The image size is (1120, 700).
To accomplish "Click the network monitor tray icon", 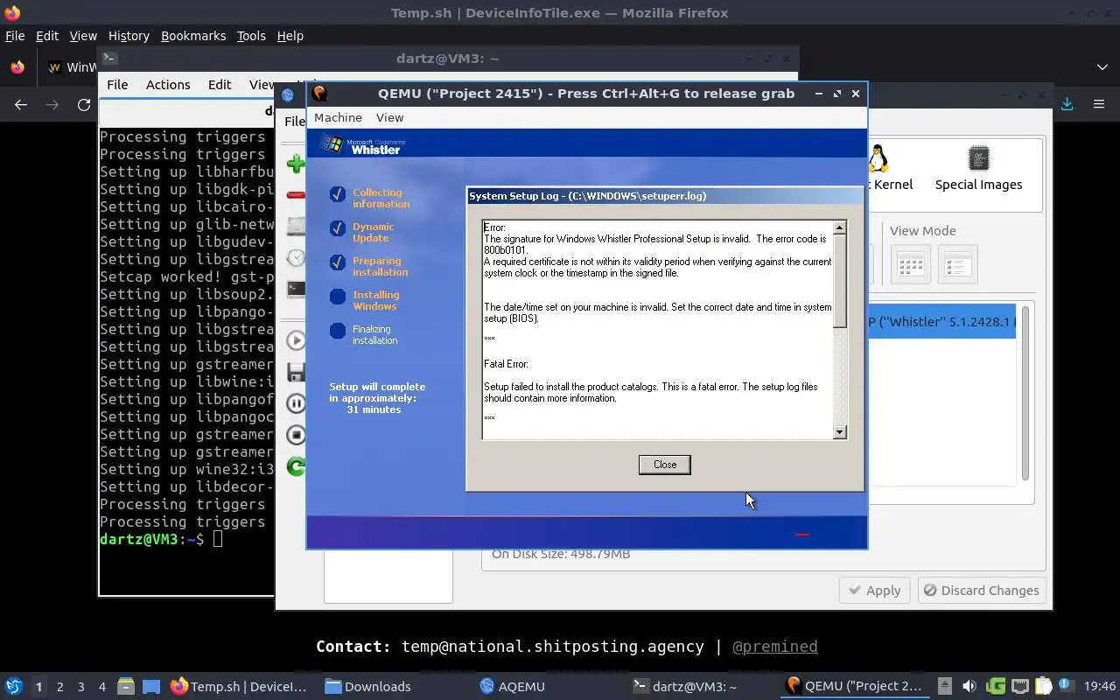I will [x=1019, y=687].
